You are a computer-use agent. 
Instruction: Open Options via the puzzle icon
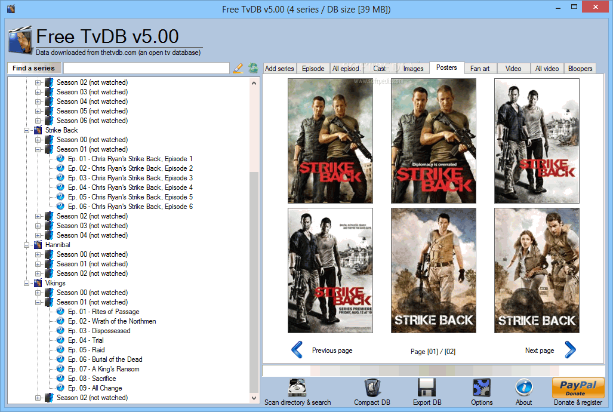click(x=482, y=388)
